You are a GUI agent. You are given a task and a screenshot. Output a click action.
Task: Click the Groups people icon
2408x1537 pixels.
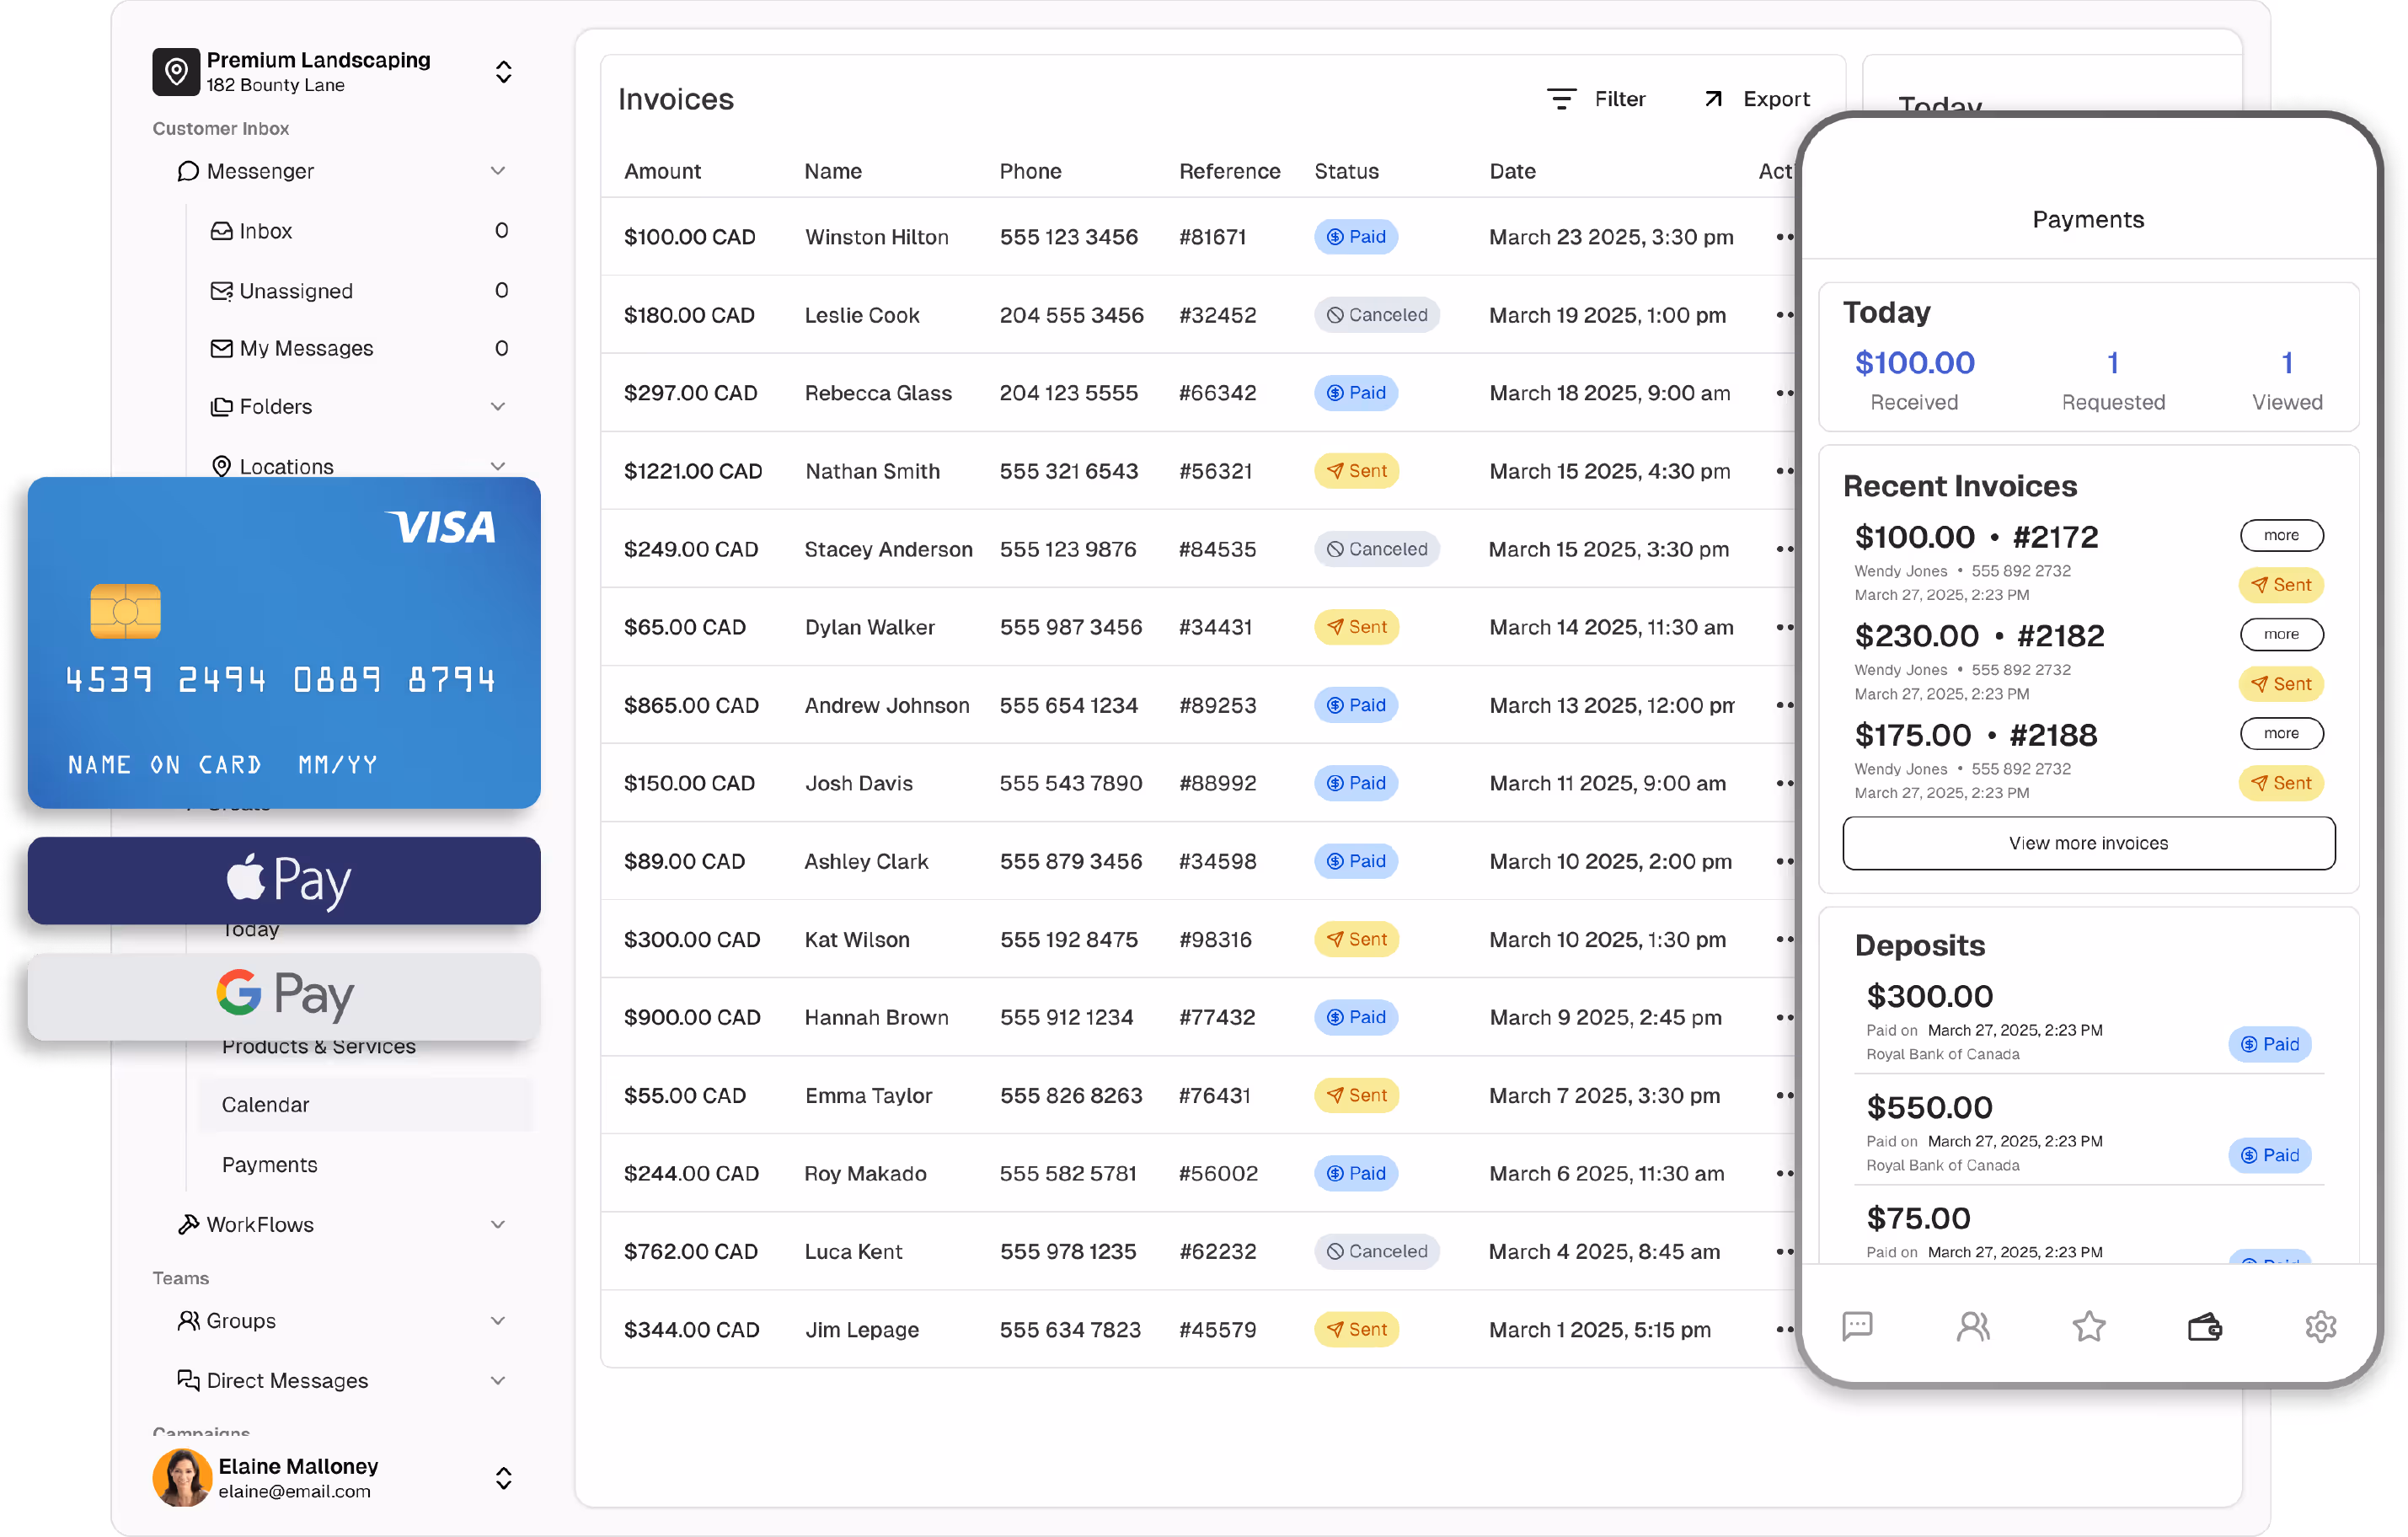click(188, 1321)
